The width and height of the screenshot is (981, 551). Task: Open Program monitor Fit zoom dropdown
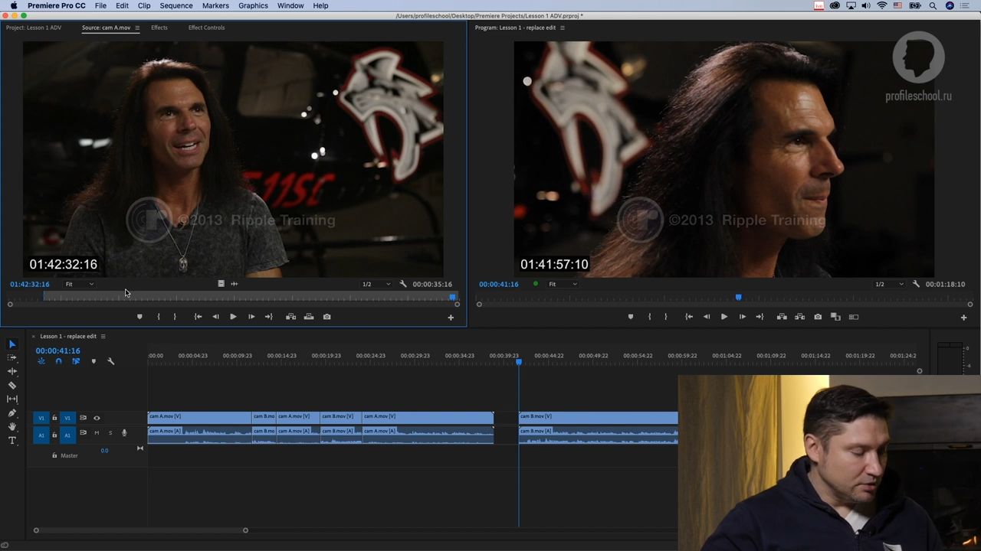pyautogui.click(x=563, y=284)
